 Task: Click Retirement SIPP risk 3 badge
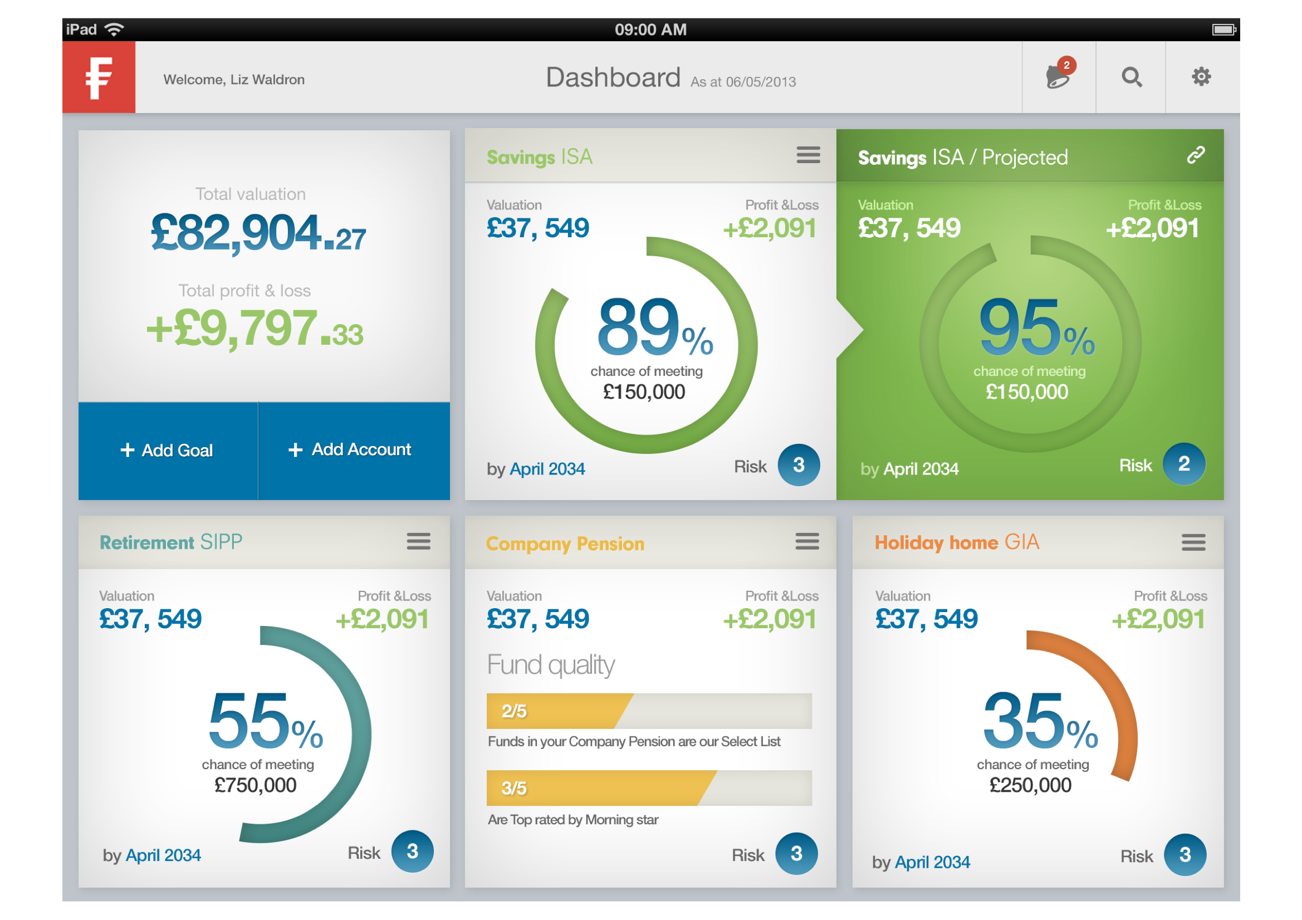412,851
